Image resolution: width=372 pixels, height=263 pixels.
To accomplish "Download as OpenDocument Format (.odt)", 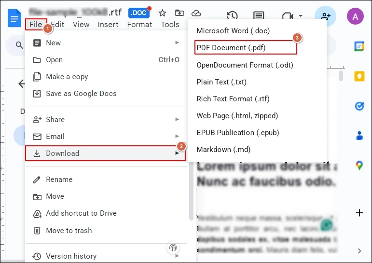I will 257,65.
